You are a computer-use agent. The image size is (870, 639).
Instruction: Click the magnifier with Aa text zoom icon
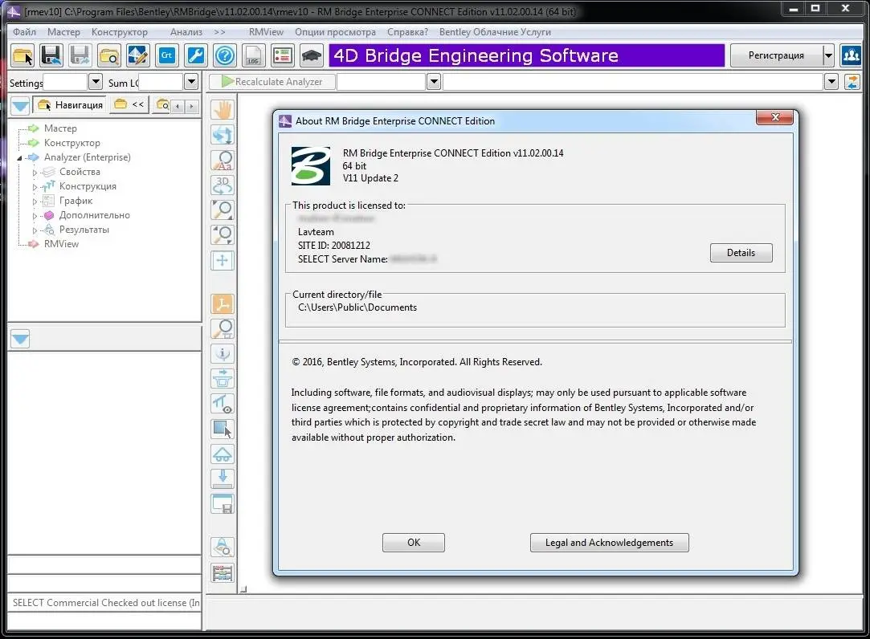(x=223, y=161)
